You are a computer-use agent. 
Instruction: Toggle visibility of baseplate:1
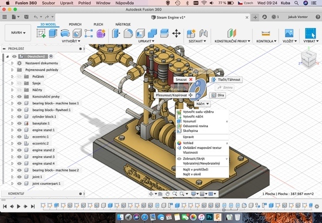coord(19,123)
